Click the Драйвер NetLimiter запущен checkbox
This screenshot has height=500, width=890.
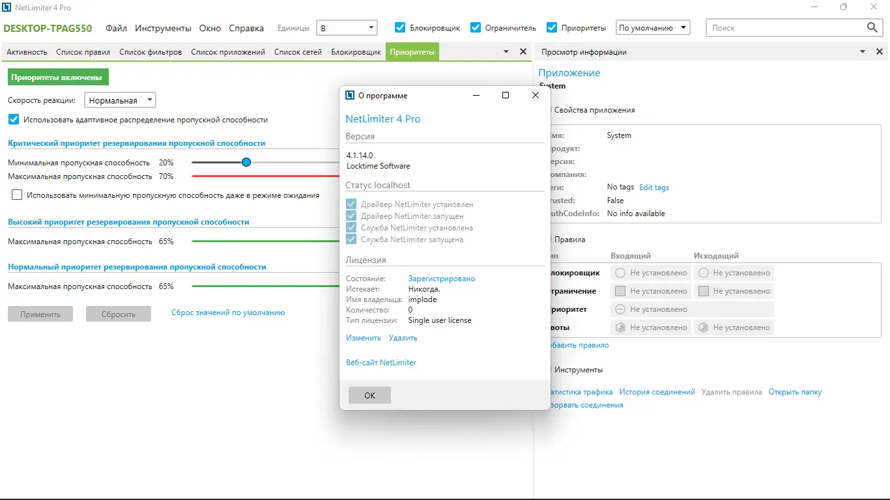[351, 216]
